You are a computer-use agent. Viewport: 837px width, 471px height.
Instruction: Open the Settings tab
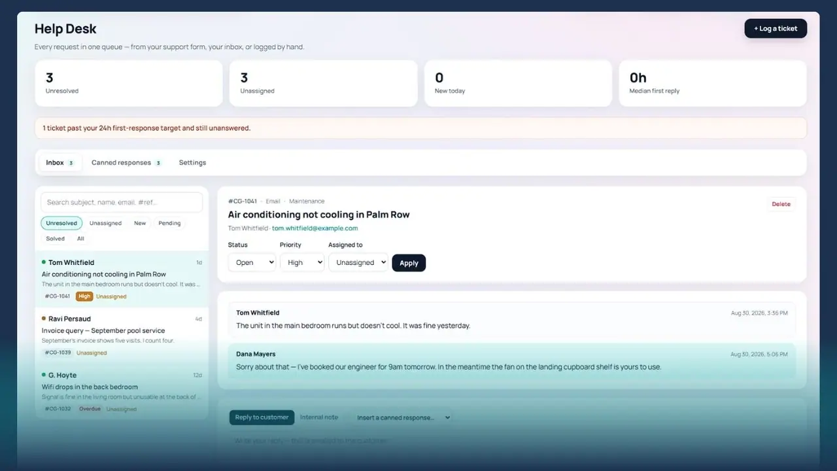[192, 162]
